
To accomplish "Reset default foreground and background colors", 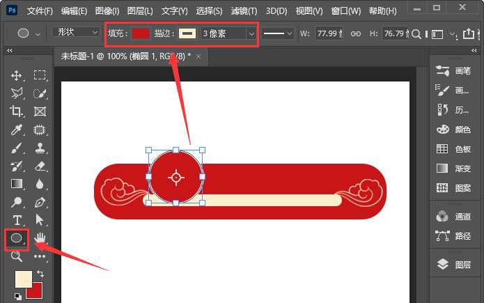I will click(x=17, y=296).
